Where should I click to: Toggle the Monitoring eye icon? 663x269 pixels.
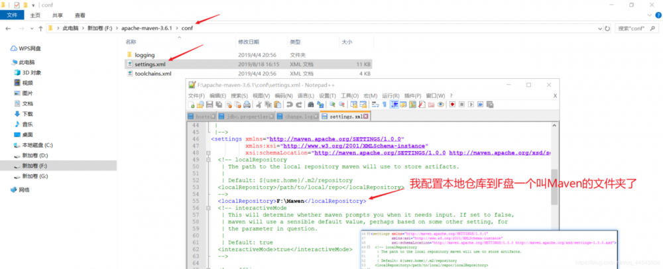point(441,104)
